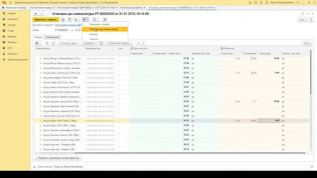Click Ответственный field Борисов Федор Михайлович
Image resolution: width=317 pixels, height=178 pixels.
(69, 167)
